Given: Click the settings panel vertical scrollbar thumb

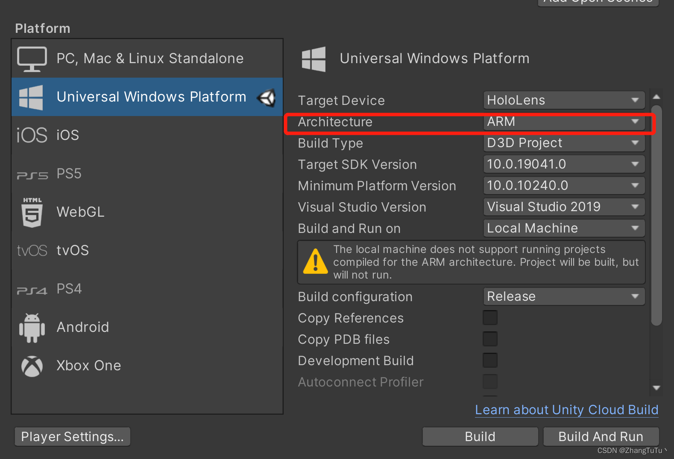Looking at the screenshot, I should 656,215.
